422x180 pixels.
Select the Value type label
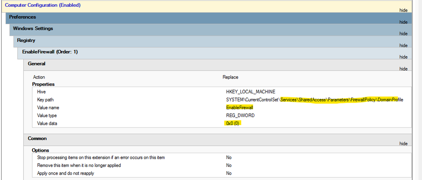tap(48, 115)
